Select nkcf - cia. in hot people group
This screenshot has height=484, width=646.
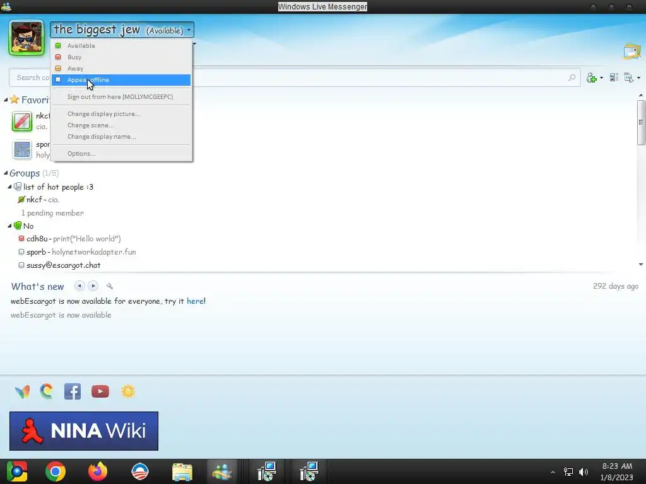coord(38,200)
